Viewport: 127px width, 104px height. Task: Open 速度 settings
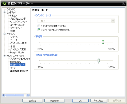[12, 31]
